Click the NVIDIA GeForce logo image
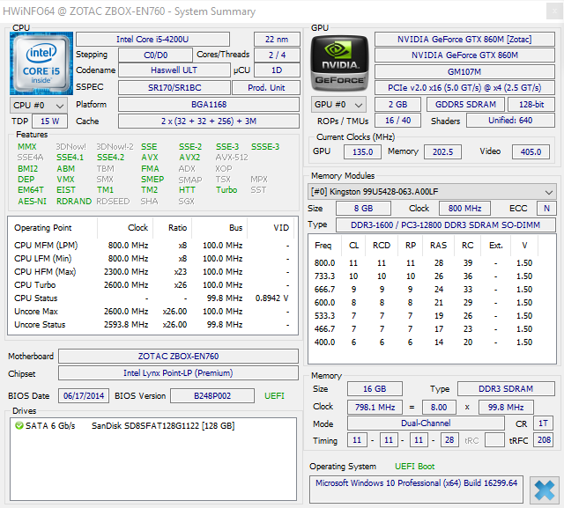Screen dimensions: 564x508 tap(340, 63)
